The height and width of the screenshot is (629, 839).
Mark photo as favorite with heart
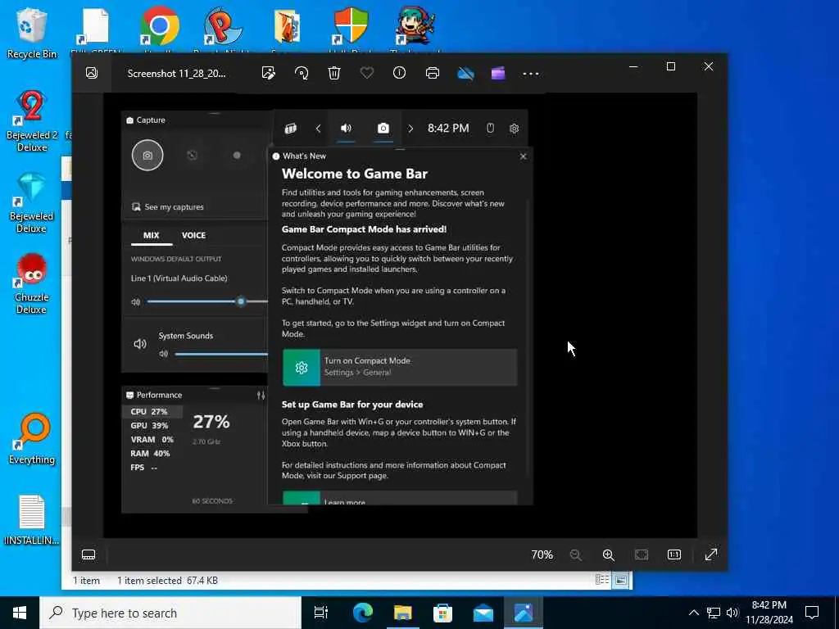pyautogui.click(x=367, y=72)
